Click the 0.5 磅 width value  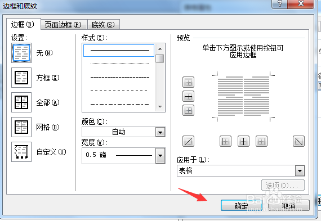coord(96,155)
